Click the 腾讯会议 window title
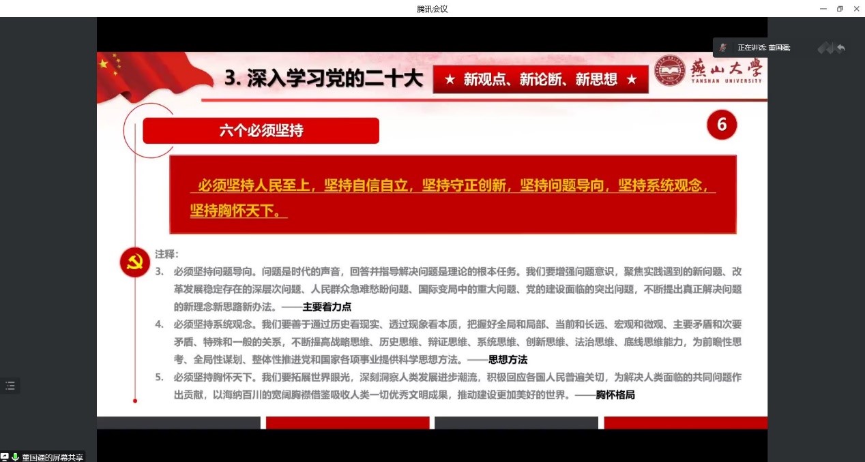 432,8
